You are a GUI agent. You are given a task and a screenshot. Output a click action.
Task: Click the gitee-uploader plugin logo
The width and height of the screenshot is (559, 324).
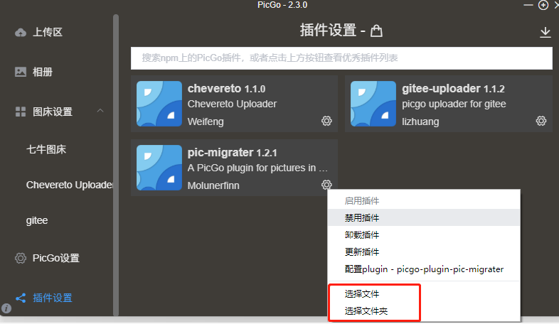pyautogui.click(x=373, y=104)
